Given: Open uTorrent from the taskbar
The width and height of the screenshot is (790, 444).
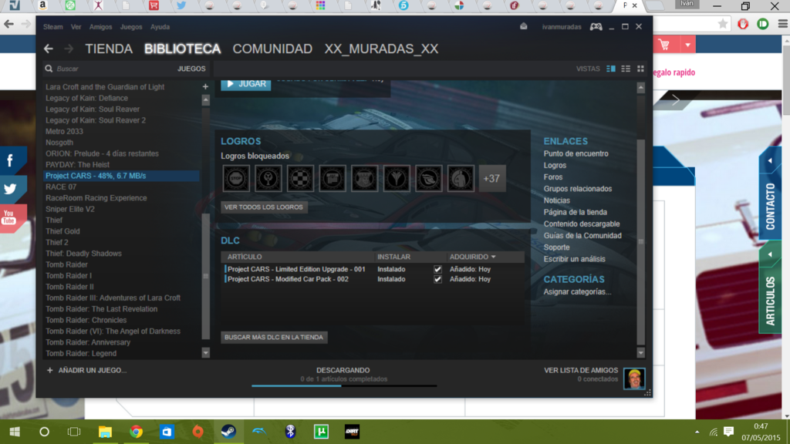Looking at the screenshot, I should click(x=322, y=432).
